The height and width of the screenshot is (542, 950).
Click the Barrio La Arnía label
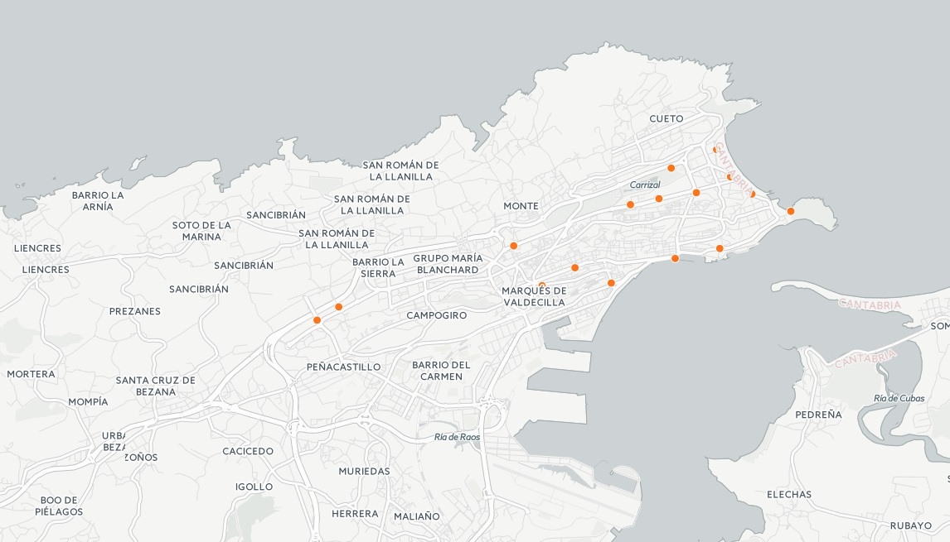coord(98,201)
